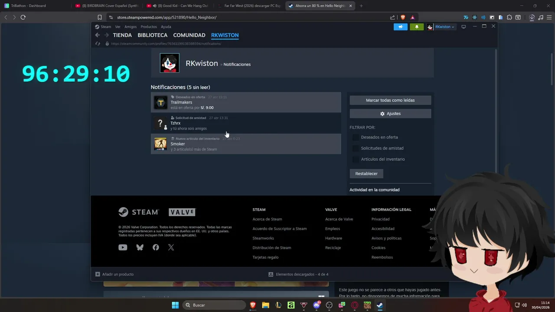Click the browser address bar URL
The height and width of the screenshot is (312, 555).
166,17
